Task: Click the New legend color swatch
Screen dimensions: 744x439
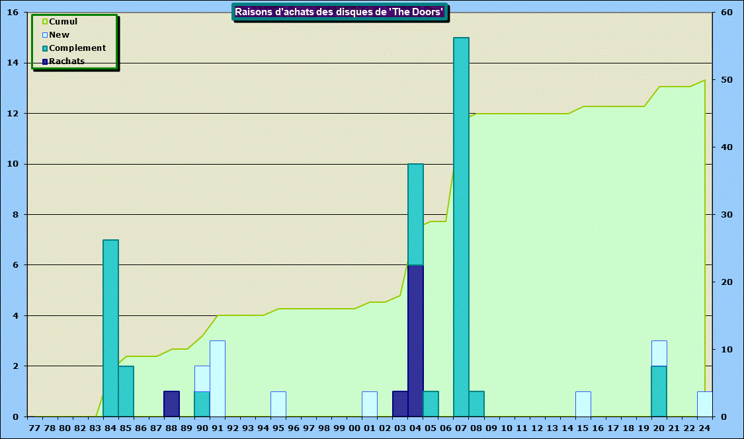Action: coord(45,35)
